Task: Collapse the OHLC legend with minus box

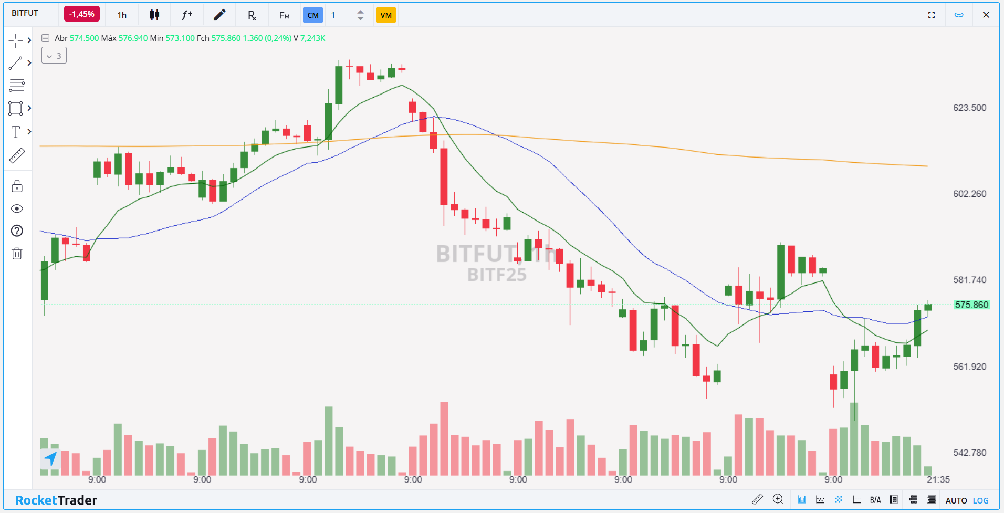Action: coord(46,38)
